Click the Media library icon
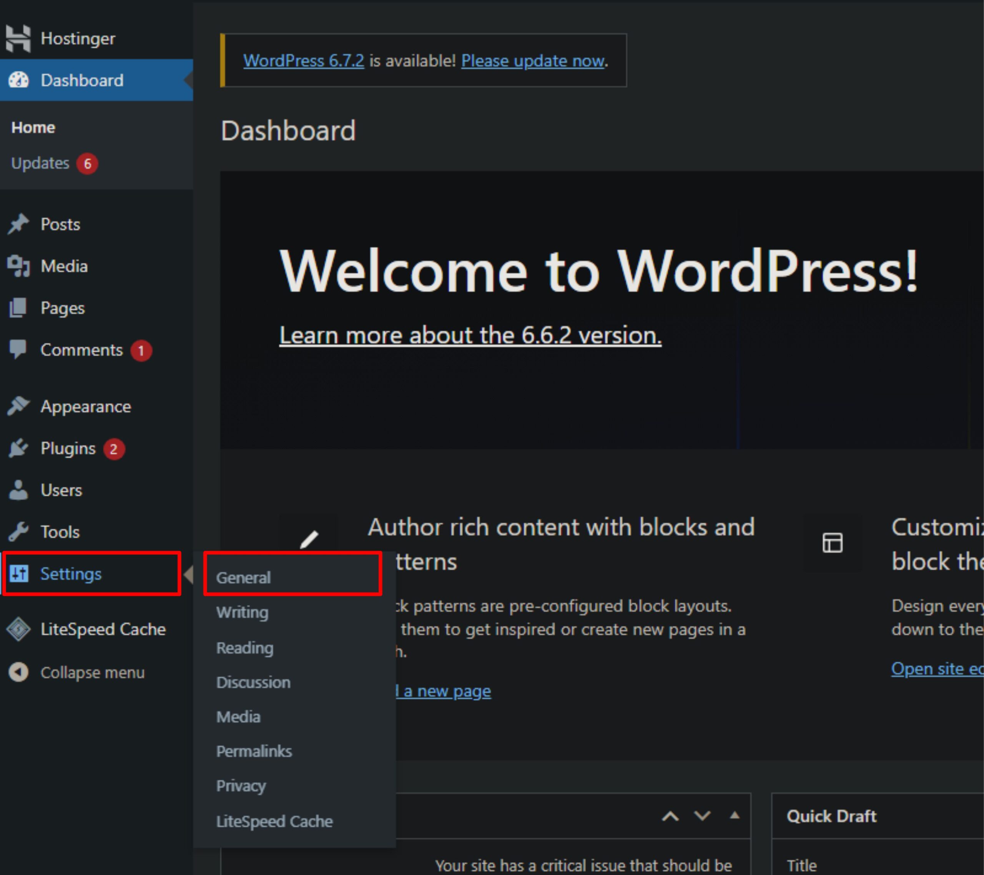This screenshot has height=875, width=984. 19,266
